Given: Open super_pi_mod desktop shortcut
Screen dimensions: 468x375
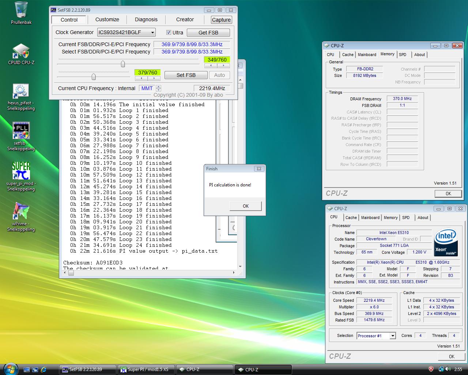Looking at the screenshot, I should [x=21, y=177].
